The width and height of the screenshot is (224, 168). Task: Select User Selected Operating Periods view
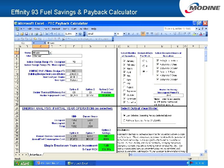point(124,115)
